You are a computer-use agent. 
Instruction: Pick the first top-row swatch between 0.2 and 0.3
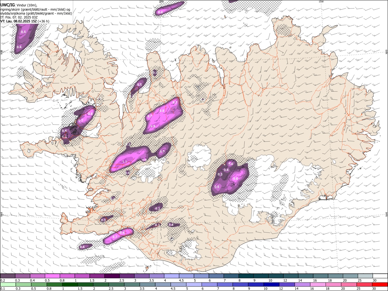click(x=8, y=276)
